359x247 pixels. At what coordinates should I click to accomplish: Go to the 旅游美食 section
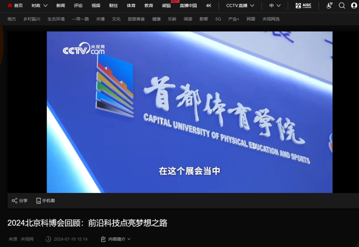tap(136, 19)
